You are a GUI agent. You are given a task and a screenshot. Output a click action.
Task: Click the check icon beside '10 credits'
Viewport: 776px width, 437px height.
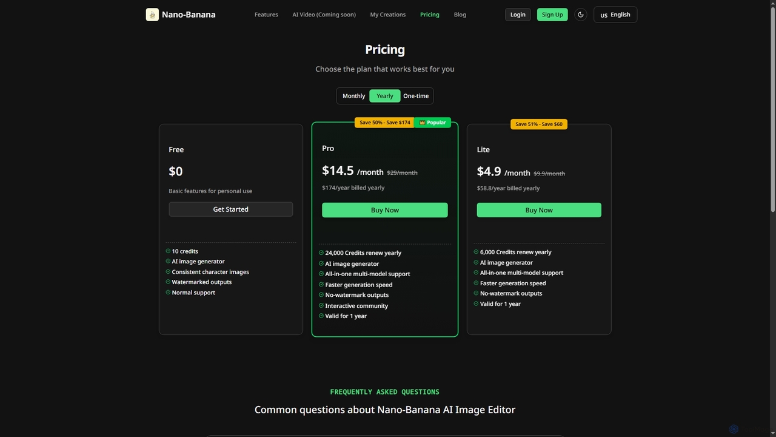click(x=168, y=251)
